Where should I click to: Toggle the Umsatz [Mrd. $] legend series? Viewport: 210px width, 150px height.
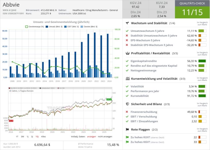coord(51,27)
